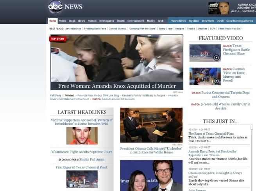Viewport: 256px width, 191px height.
Task: Open the This Week show link
Action: (x=208, y=21)
